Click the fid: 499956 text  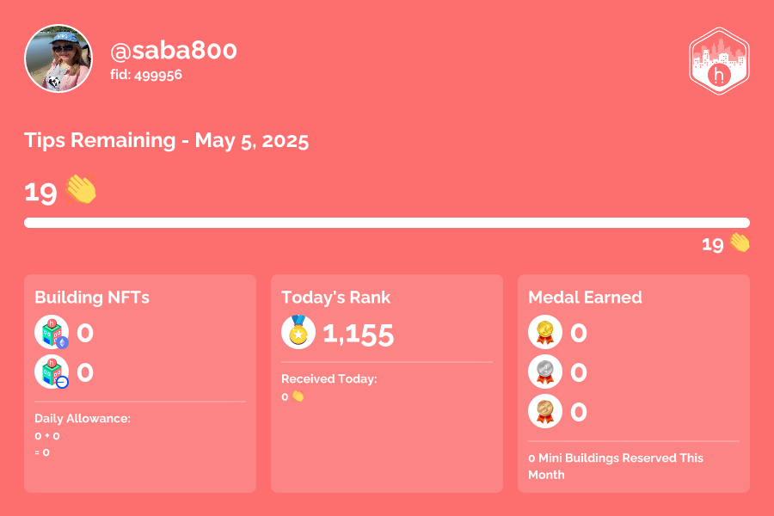(146, 75)
